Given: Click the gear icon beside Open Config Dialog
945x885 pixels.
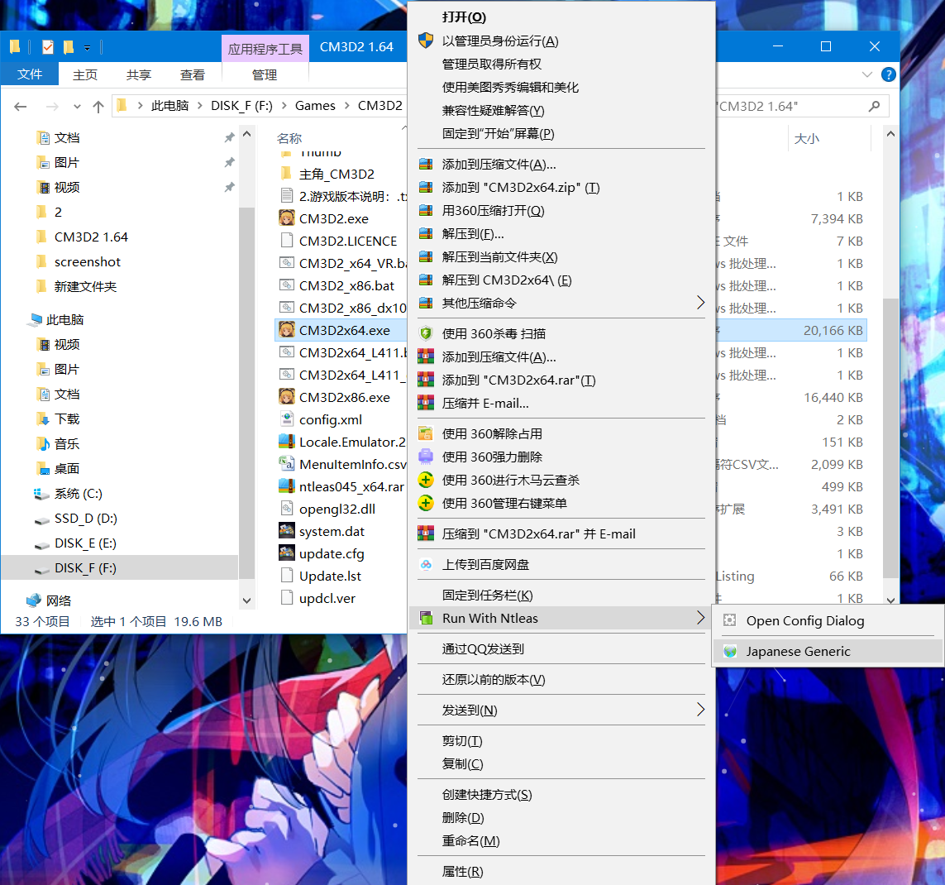Looking at the screenshot, I should click(x=729, y=620).
